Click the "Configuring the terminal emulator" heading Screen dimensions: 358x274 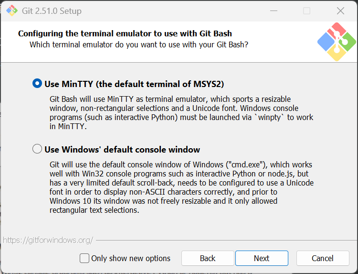coord(125,33)
